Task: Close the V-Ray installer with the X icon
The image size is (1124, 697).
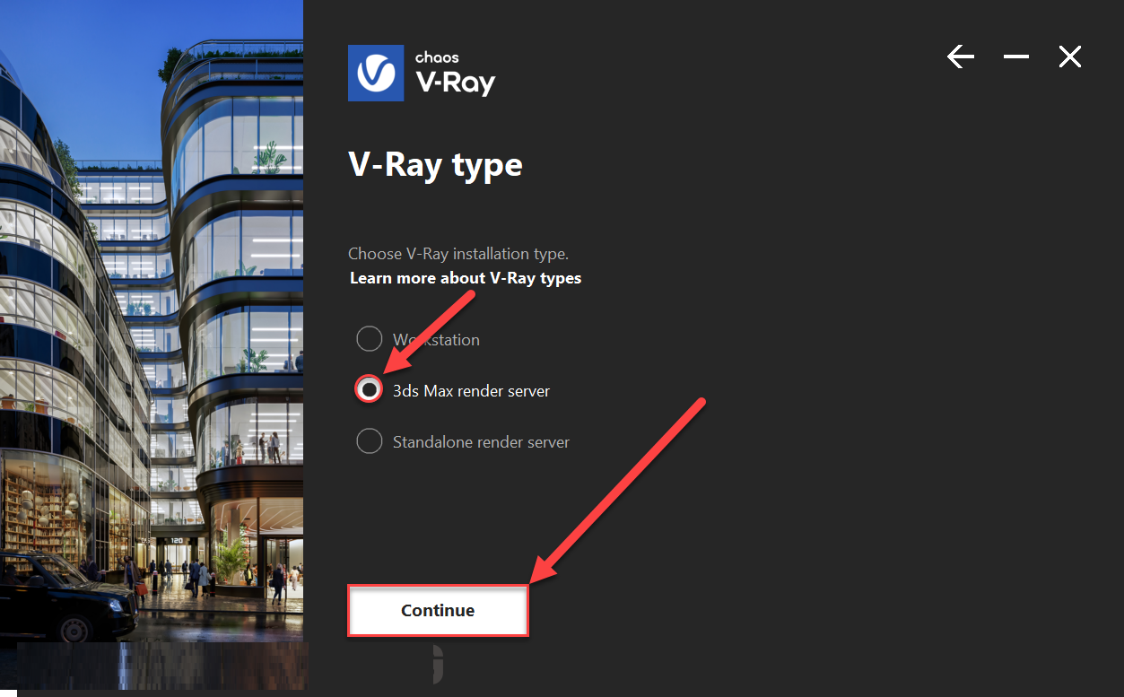Action: [x=1069, y=57]
